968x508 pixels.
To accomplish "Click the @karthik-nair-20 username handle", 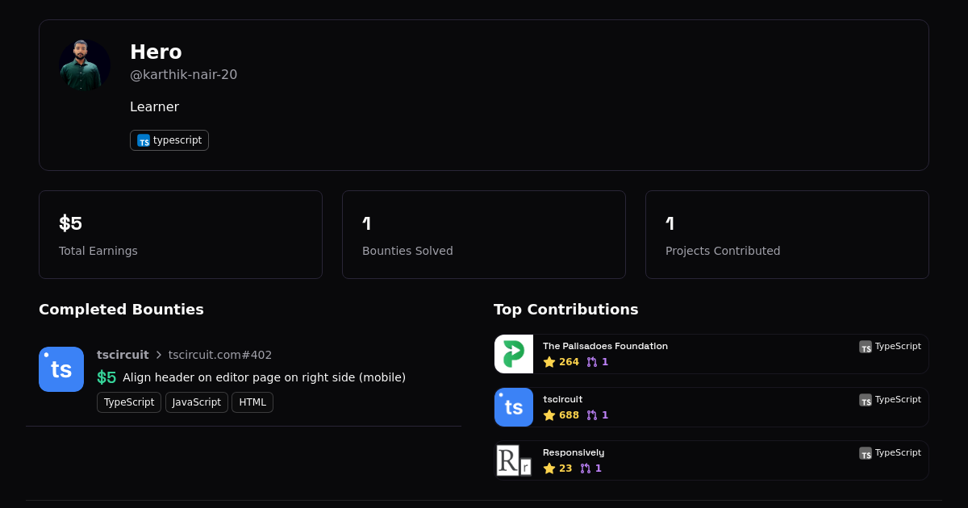I will tap(183, 75).
